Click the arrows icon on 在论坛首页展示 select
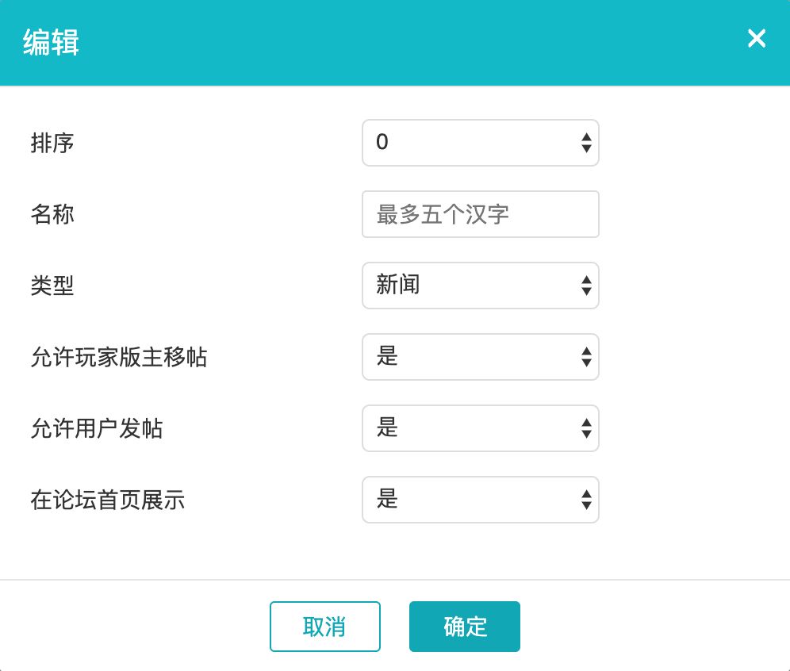Screen dimensions: 790x671 [x=586, y=500]
